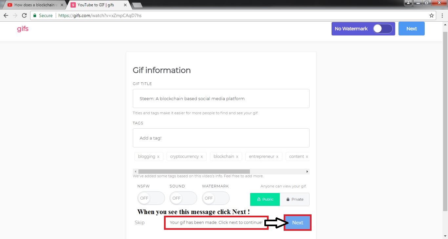Click the browser Forward arrow
448x239 pixels.
coord(15,15)
